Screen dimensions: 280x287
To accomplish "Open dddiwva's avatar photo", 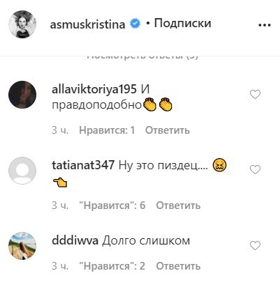I will tap(22, 246).
